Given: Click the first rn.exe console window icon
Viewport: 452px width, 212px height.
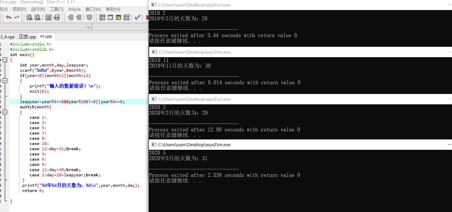Looking at the screenshot, I should (x=154, y=5).
